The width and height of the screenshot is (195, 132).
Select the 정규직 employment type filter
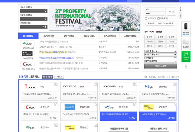click(149, 46)
